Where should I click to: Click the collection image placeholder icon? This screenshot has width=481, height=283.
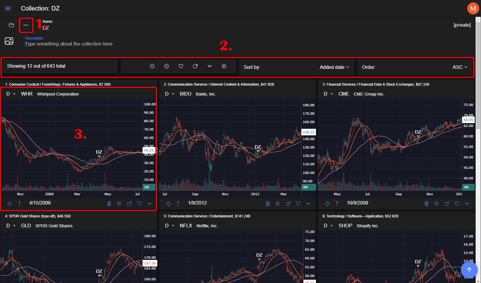(x=9, y=41)
